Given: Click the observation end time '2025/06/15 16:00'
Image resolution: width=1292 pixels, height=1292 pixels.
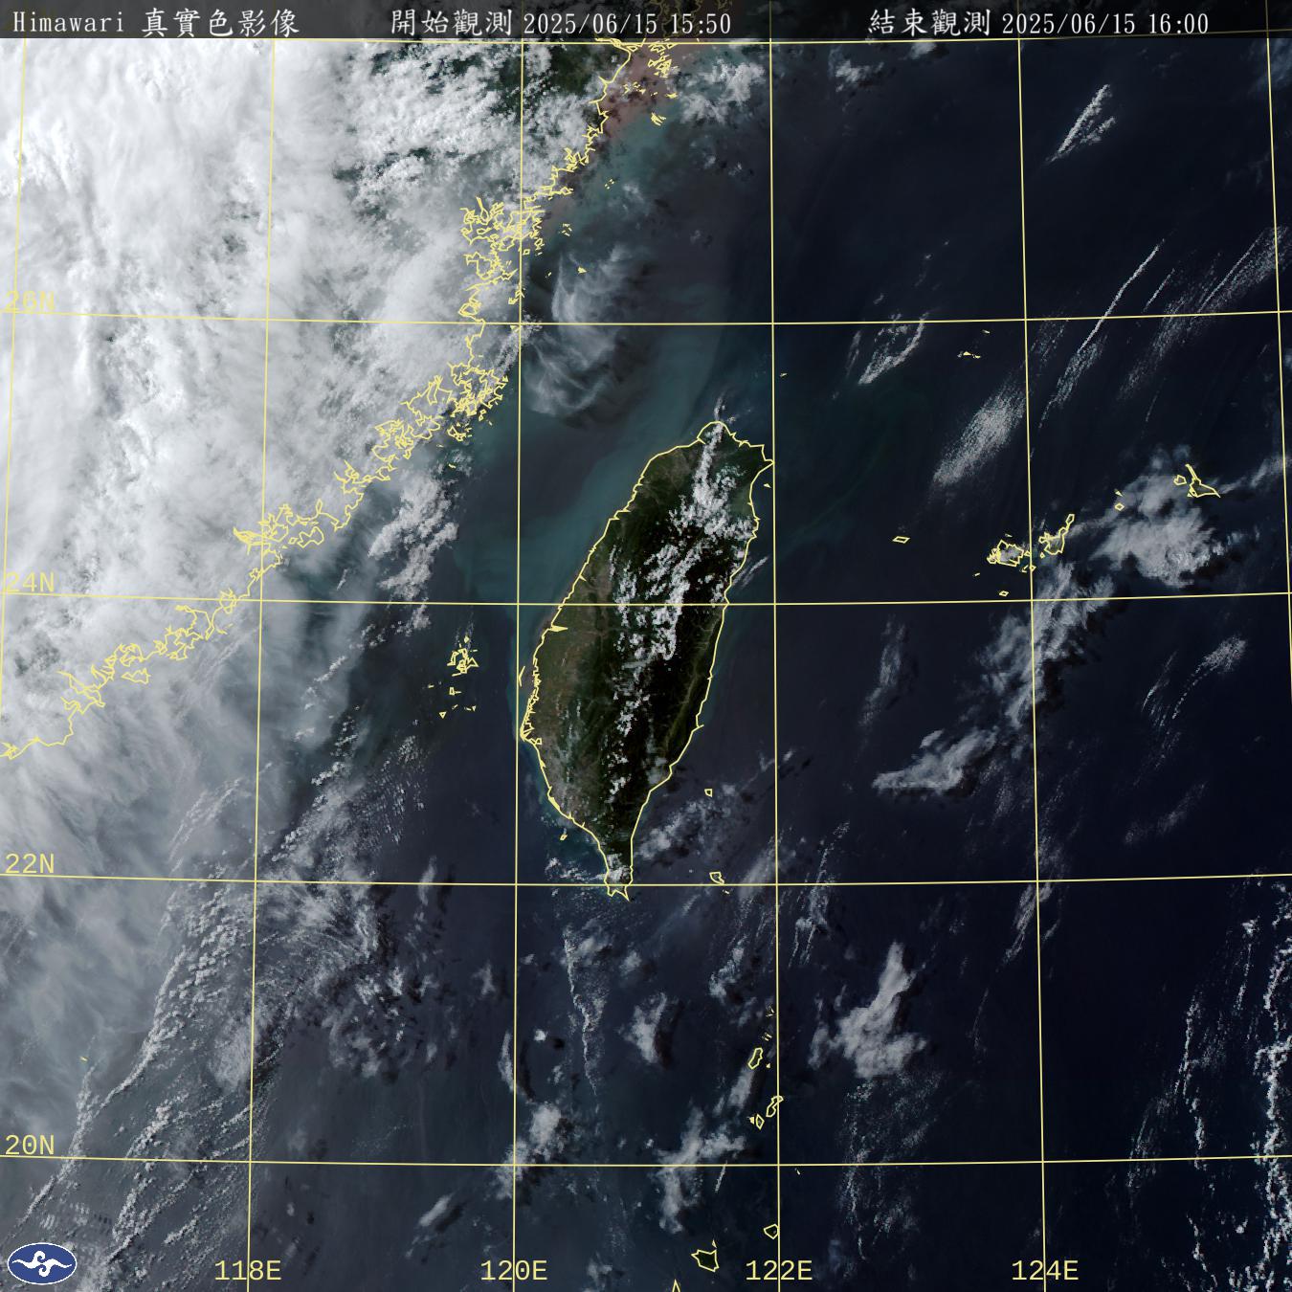Looking at the screenshot, I should 1104,24.
